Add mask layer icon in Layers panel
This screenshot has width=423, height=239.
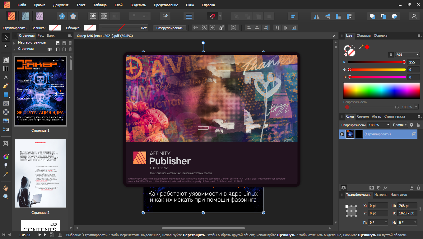371,187
